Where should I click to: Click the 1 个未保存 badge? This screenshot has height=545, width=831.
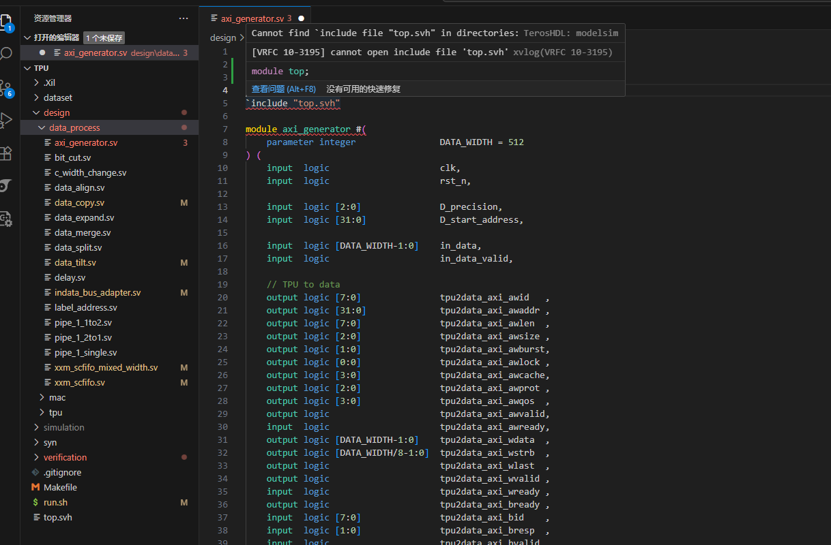[x=105, y=38]
